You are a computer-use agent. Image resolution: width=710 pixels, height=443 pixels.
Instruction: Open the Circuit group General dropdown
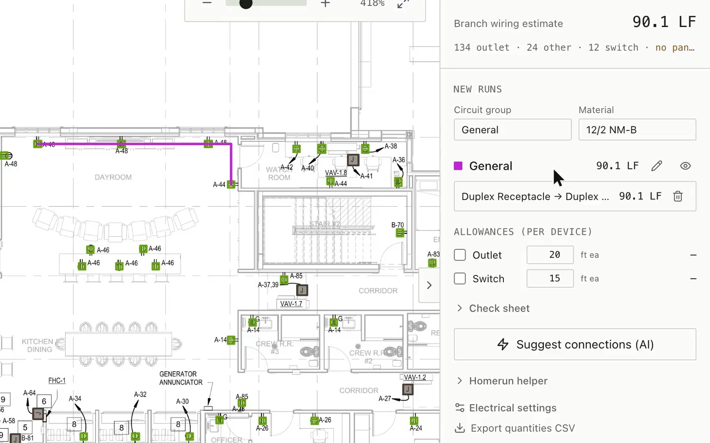[512, 129]
